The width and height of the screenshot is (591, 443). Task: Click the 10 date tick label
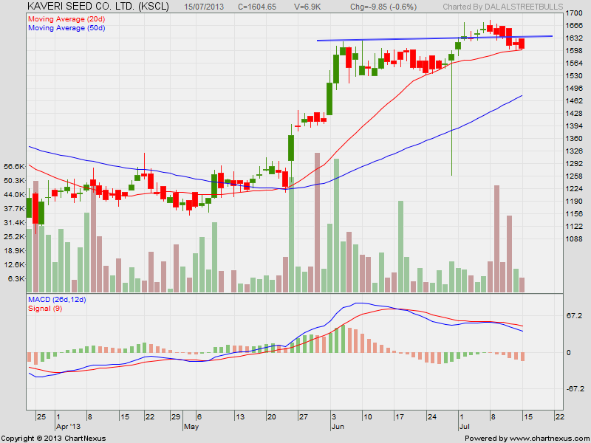[367, 416]
